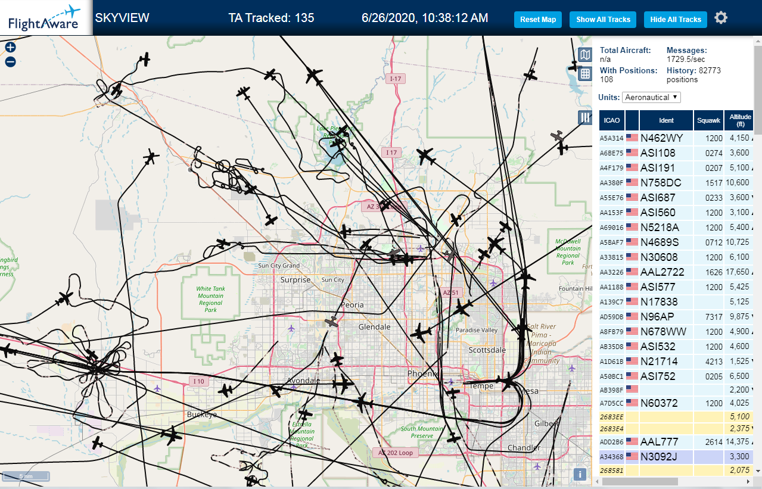Select aircraft row N17838

click(x=677, y=302)
